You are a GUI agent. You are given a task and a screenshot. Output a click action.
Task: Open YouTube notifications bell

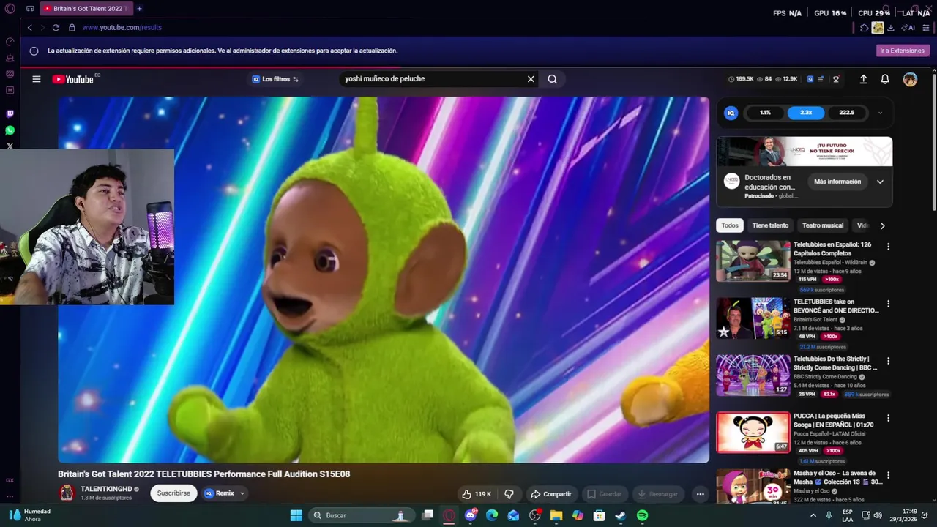885,79
